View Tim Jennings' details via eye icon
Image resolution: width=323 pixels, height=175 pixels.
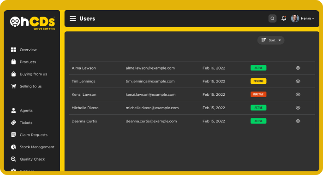coord(298,81)
